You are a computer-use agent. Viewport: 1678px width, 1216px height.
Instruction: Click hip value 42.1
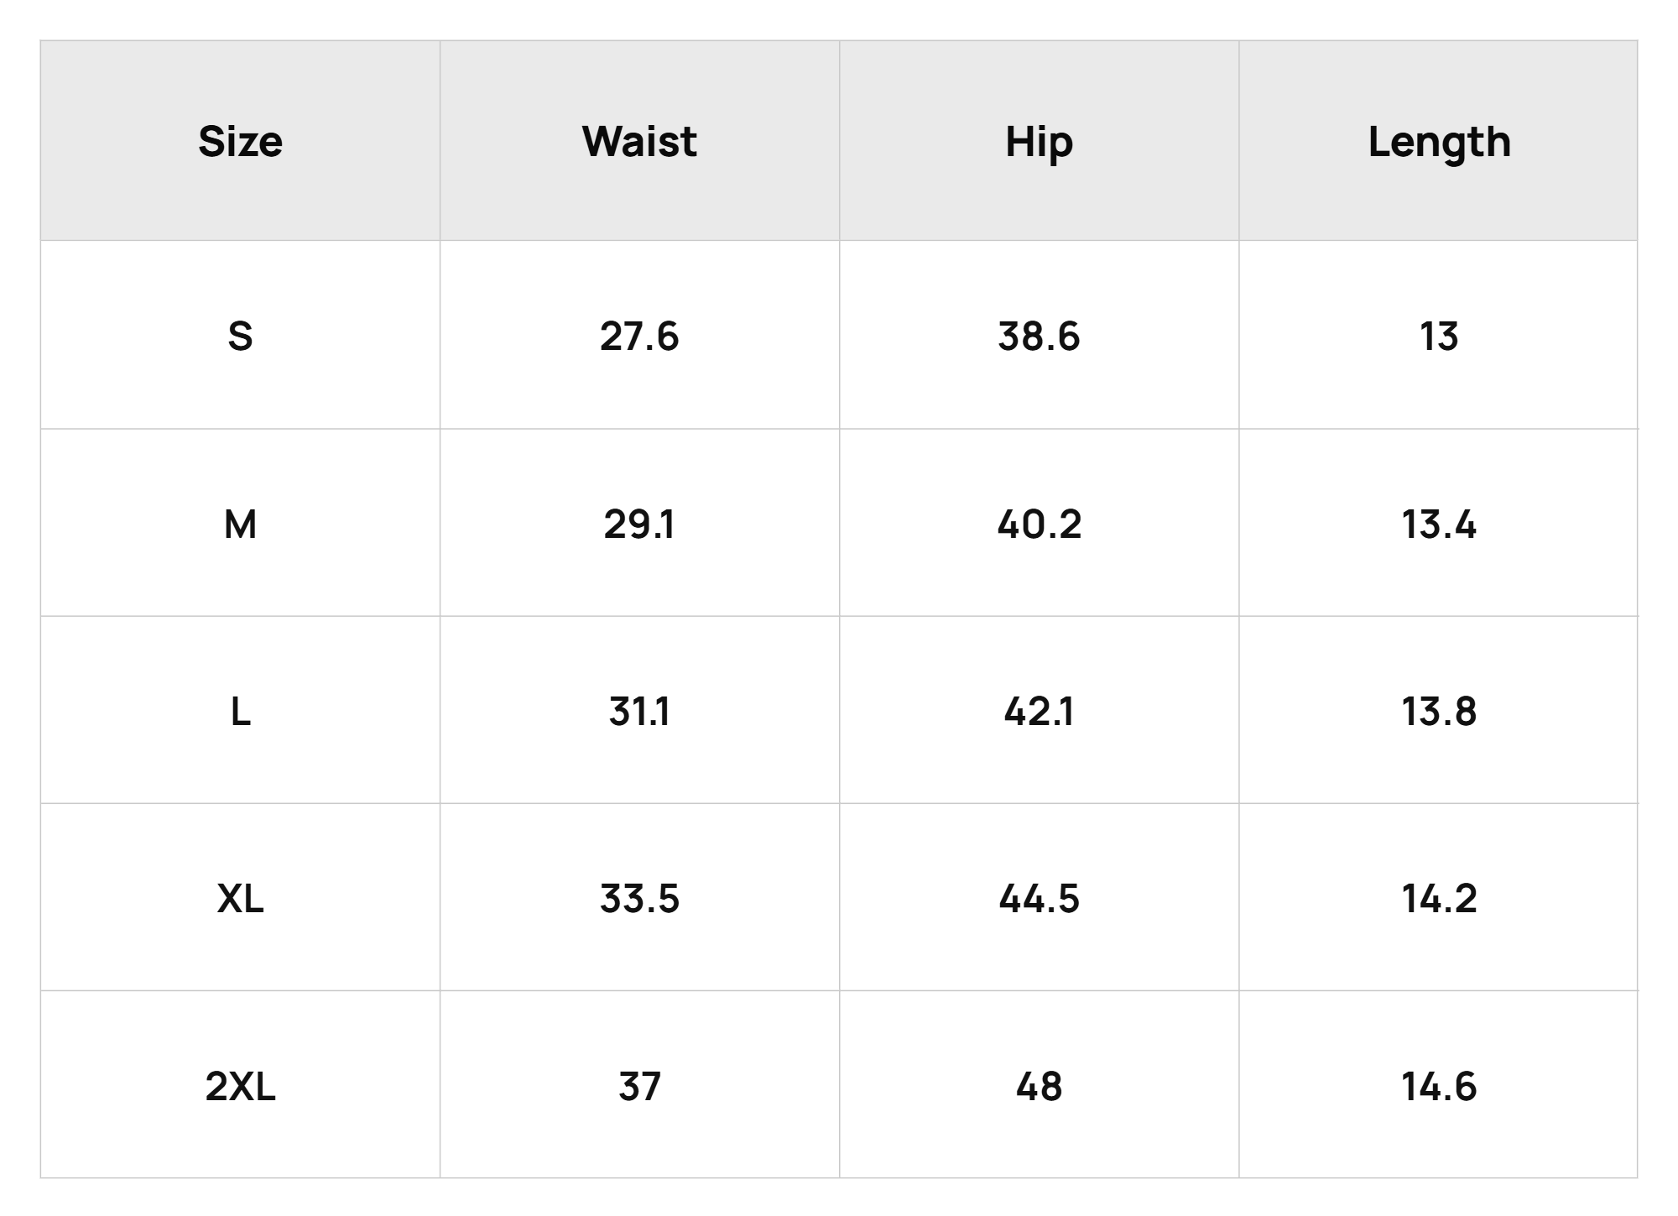[x=1039, y=711]
